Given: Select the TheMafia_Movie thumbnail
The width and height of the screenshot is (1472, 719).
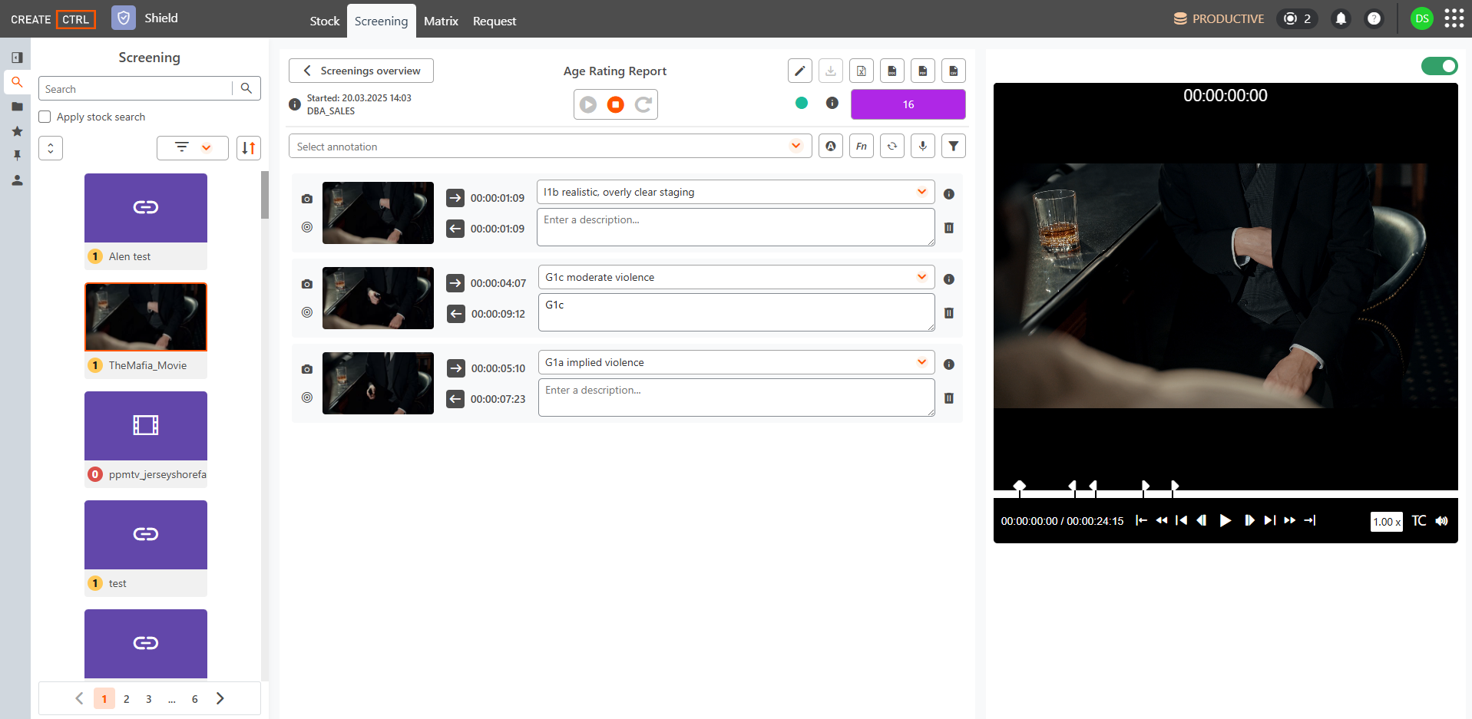Looking at the screenshot, I should (146, 317).
